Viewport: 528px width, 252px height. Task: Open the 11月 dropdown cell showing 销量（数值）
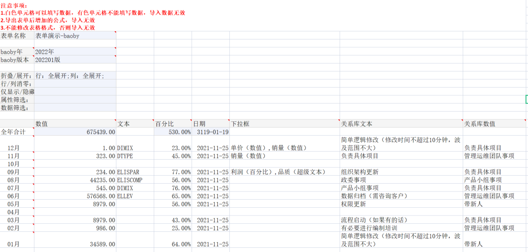pyautogui.click(x=284, y=156)
